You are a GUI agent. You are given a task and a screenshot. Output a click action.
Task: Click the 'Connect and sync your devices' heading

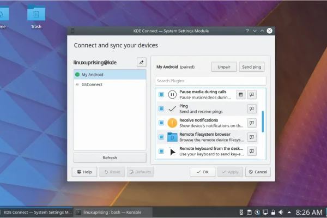point(116,45)
